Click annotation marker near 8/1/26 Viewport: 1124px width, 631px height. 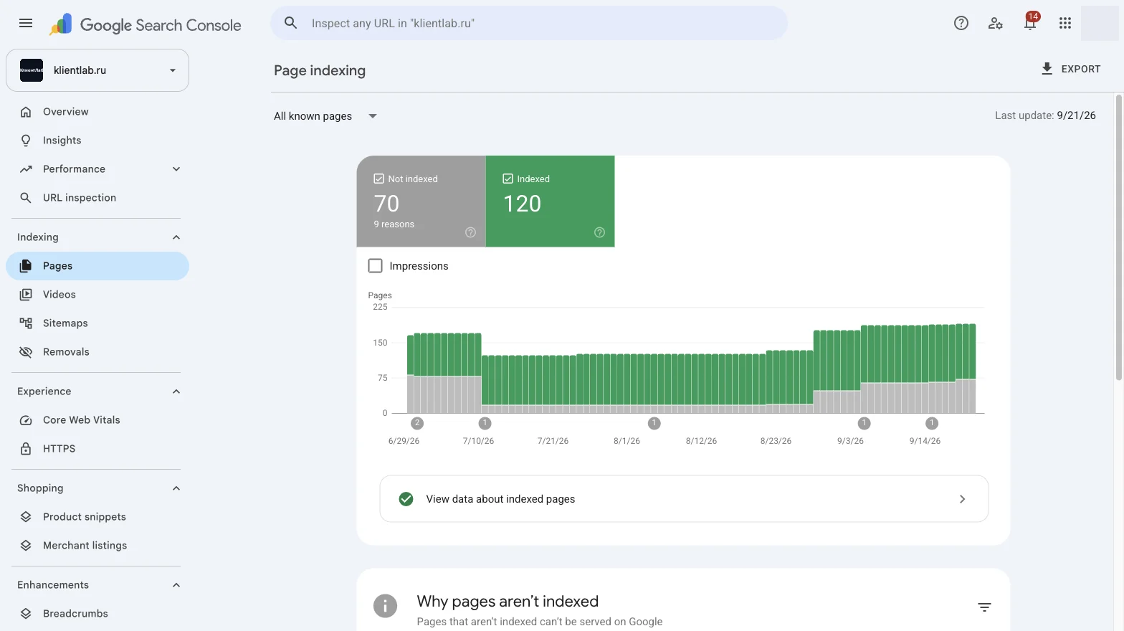[x=654, y=423]
